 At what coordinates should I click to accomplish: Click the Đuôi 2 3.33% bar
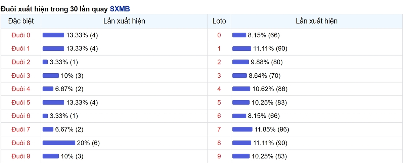pos(45,62)
